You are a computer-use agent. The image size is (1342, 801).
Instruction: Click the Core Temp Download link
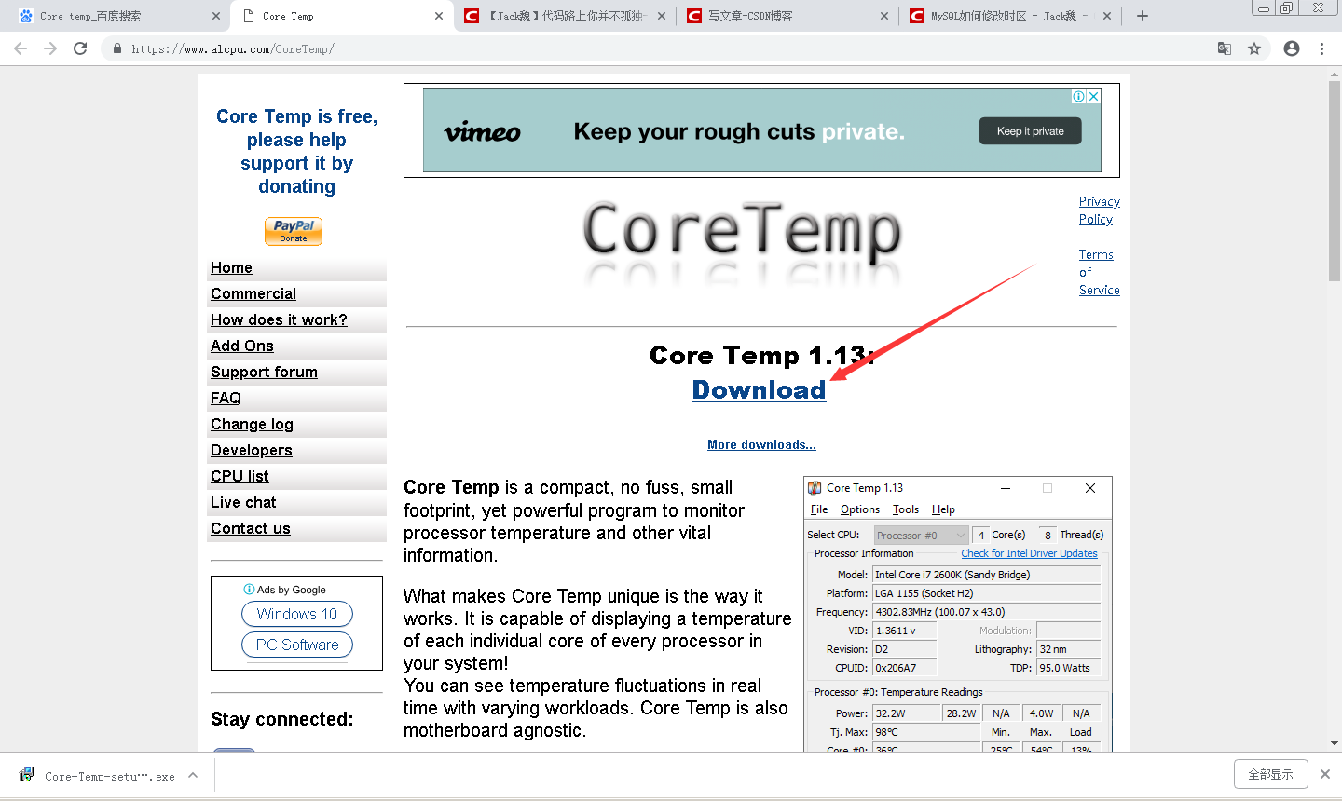[x=758, y=389]
